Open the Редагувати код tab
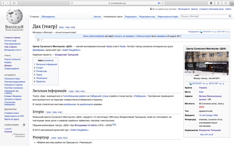This screenshot has width=234, height=146. point(147,17)
